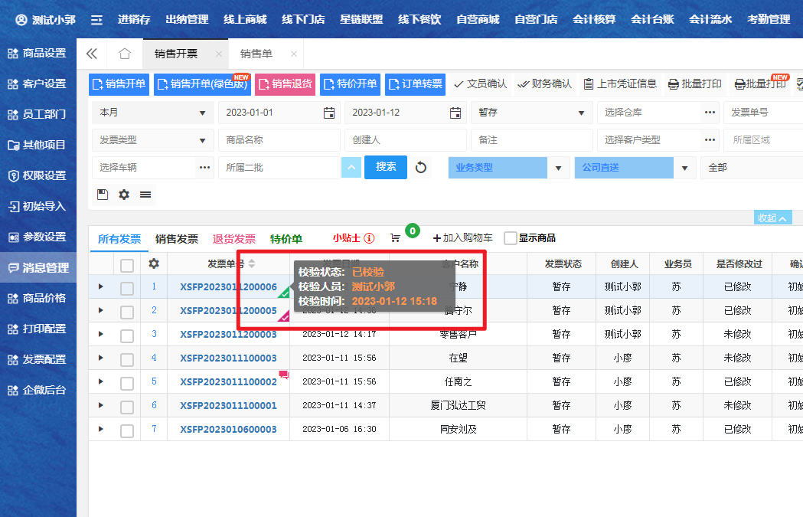This screenshot has height=517, width=803.
Task: Open invoice link XSFP2023011100001
Action: point(228,405)
